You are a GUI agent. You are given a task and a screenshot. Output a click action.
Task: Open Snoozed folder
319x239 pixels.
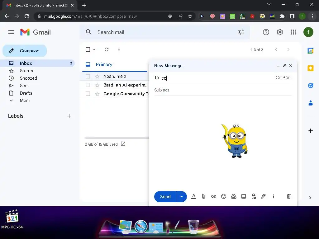point(28,78)
